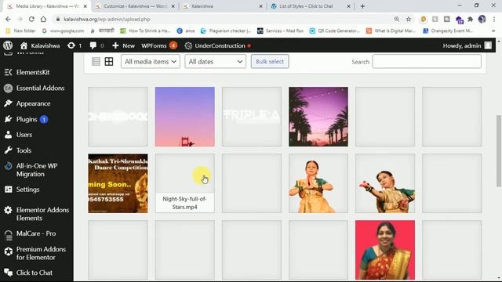502x282 pixels.
Task: Click the Plugins plug icon
Action: (9, 119)
